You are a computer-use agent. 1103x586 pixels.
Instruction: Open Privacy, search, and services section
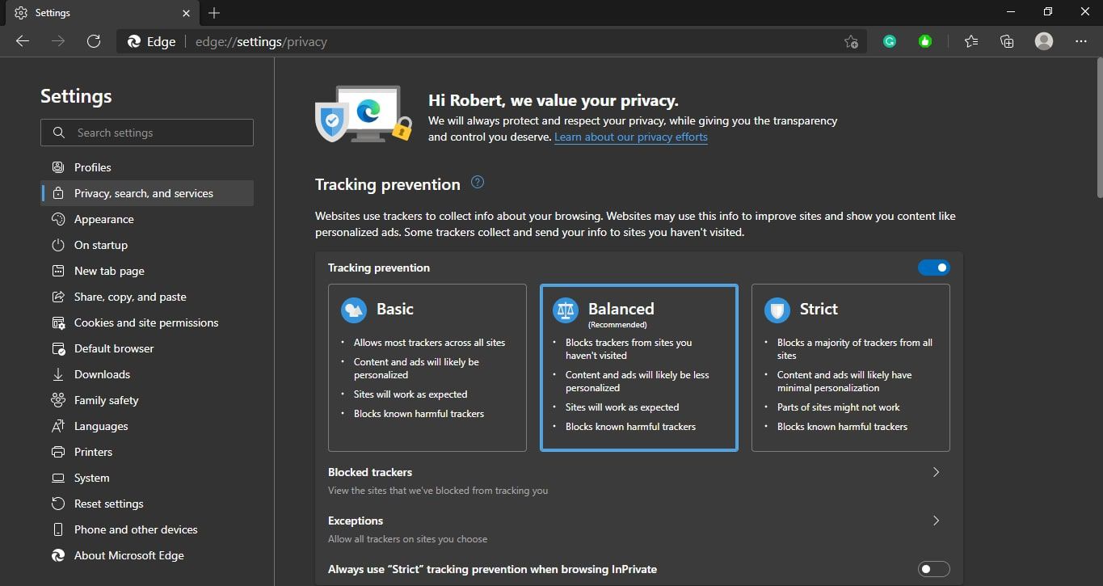[x=147, y=193]
